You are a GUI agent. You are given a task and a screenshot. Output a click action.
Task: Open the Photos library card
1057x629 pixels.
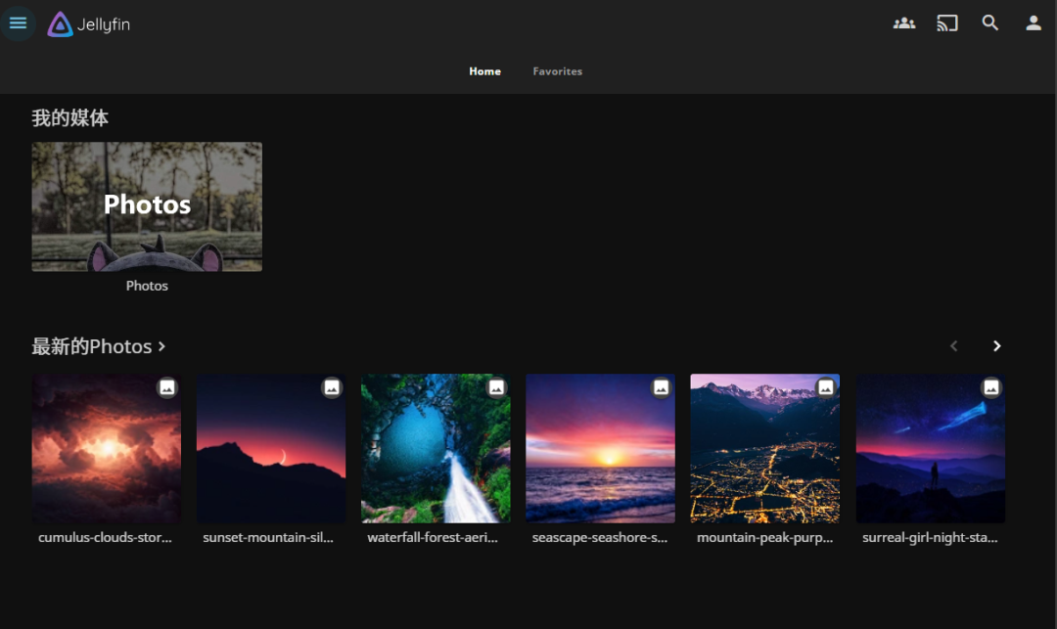(x=147, y=206)
